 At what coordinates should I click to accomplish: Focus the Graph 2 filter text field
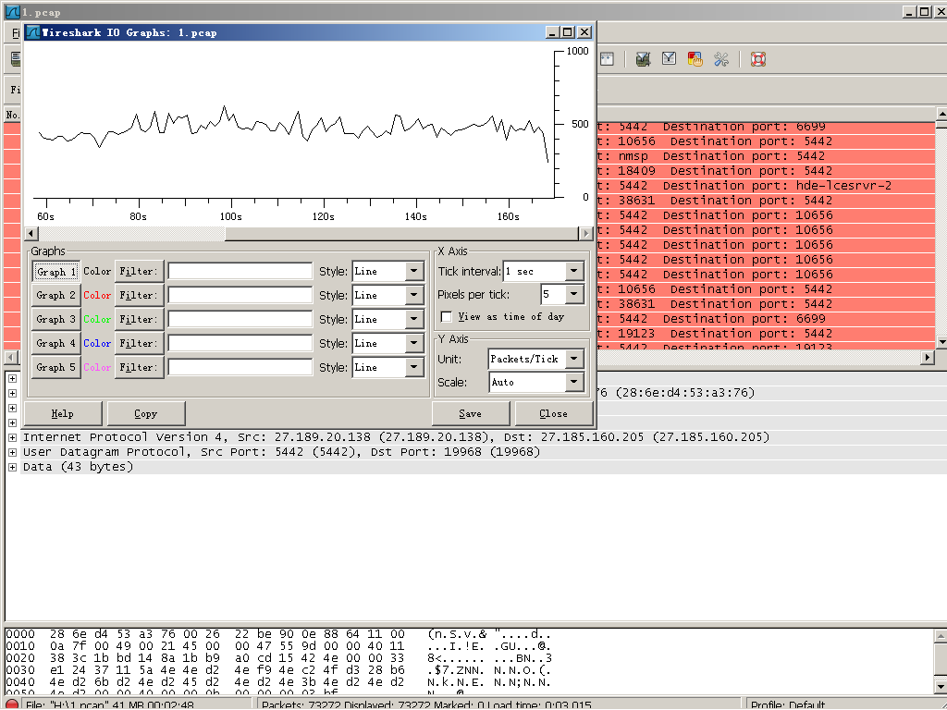point(240,295)
